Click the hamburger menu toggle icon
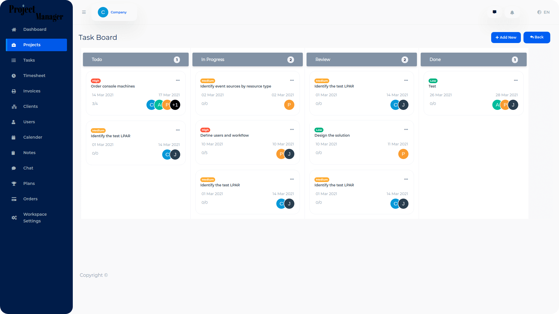The height and width of the screenshot is (314, 559). [x=84, y=12]
